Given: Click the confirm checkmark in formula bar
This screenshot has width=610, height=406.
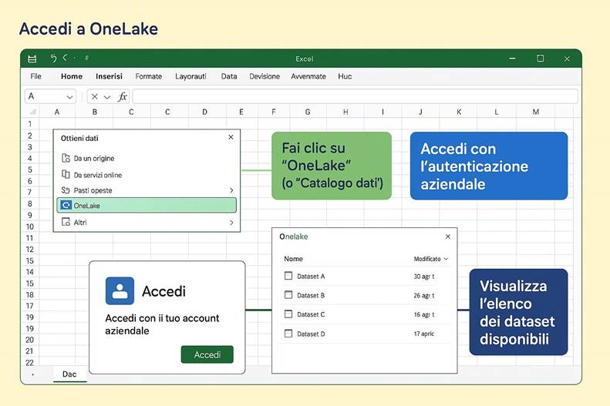Looking at the screenshot, I should click(x=108, y=97).
